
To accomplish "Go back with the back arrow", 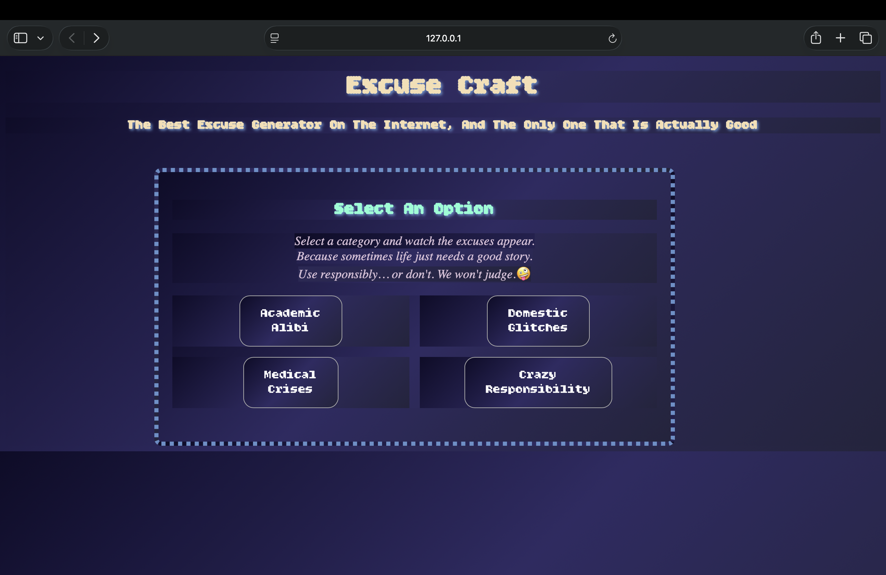I will 72,38.
